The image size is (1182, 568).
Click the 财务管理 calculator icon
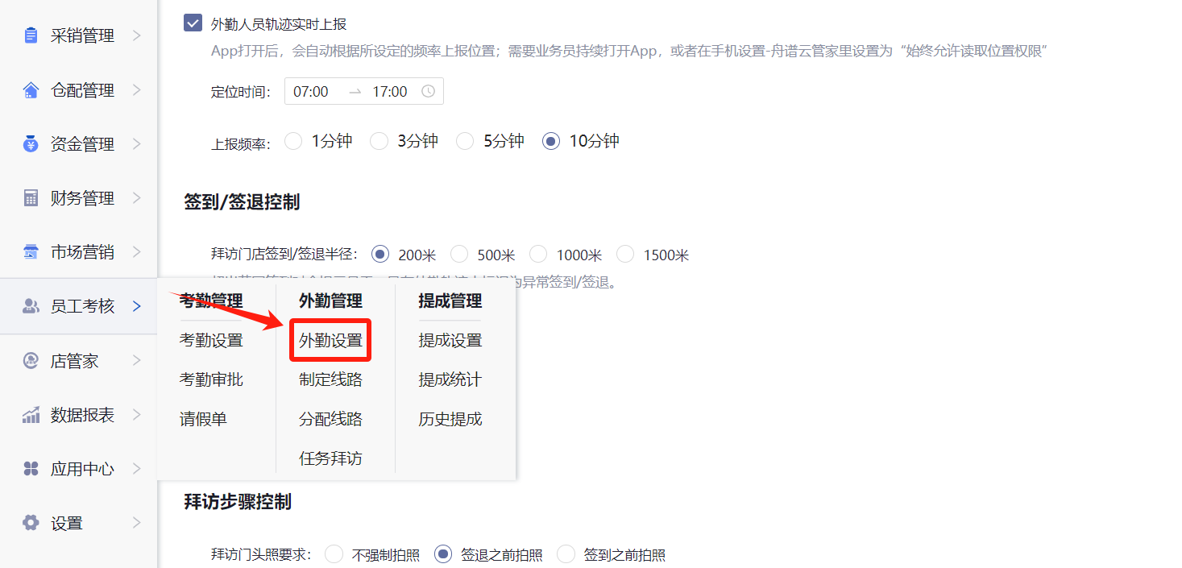[x=31, y=198]
